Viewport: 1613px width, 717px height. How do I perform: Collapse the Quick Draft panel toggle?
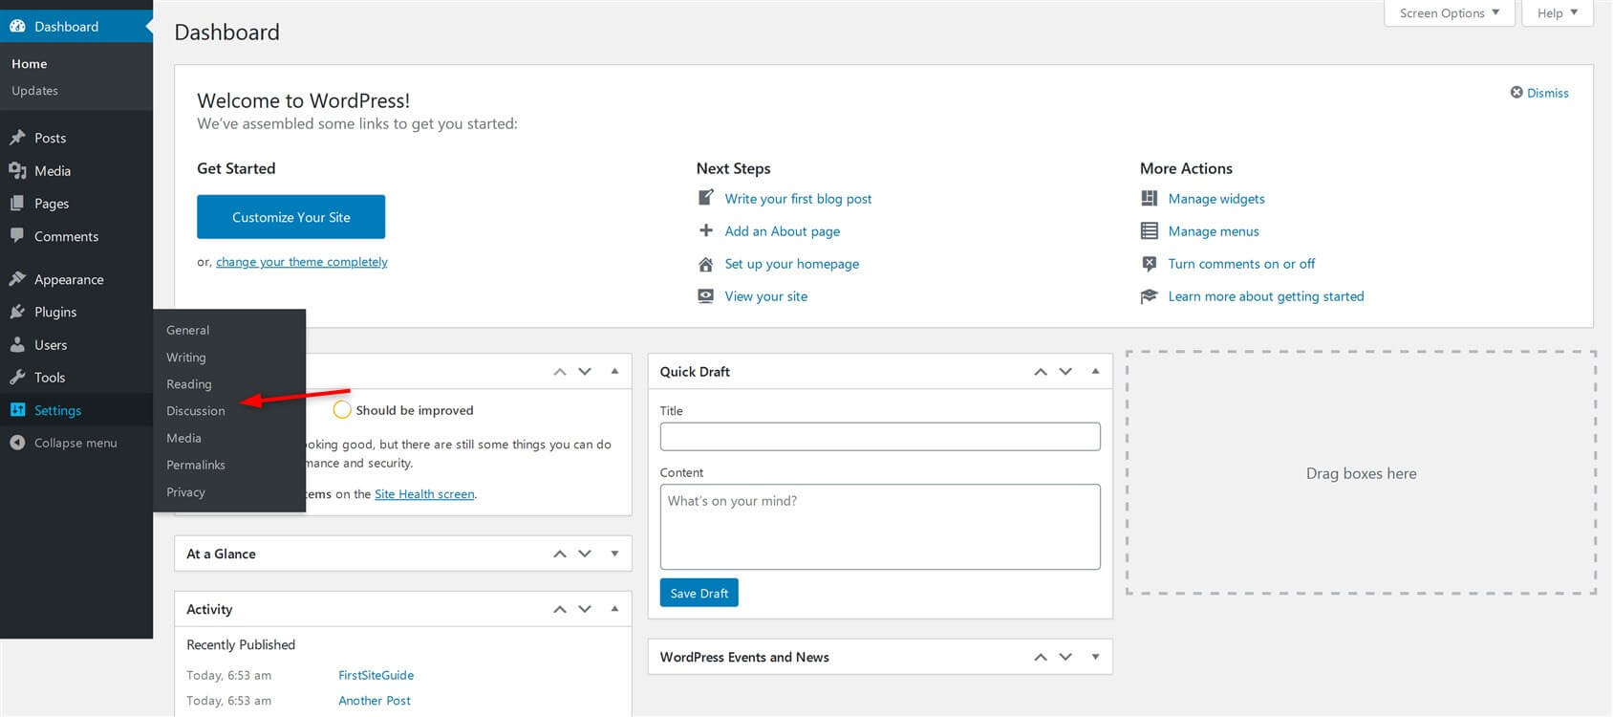pos(1096,371)
